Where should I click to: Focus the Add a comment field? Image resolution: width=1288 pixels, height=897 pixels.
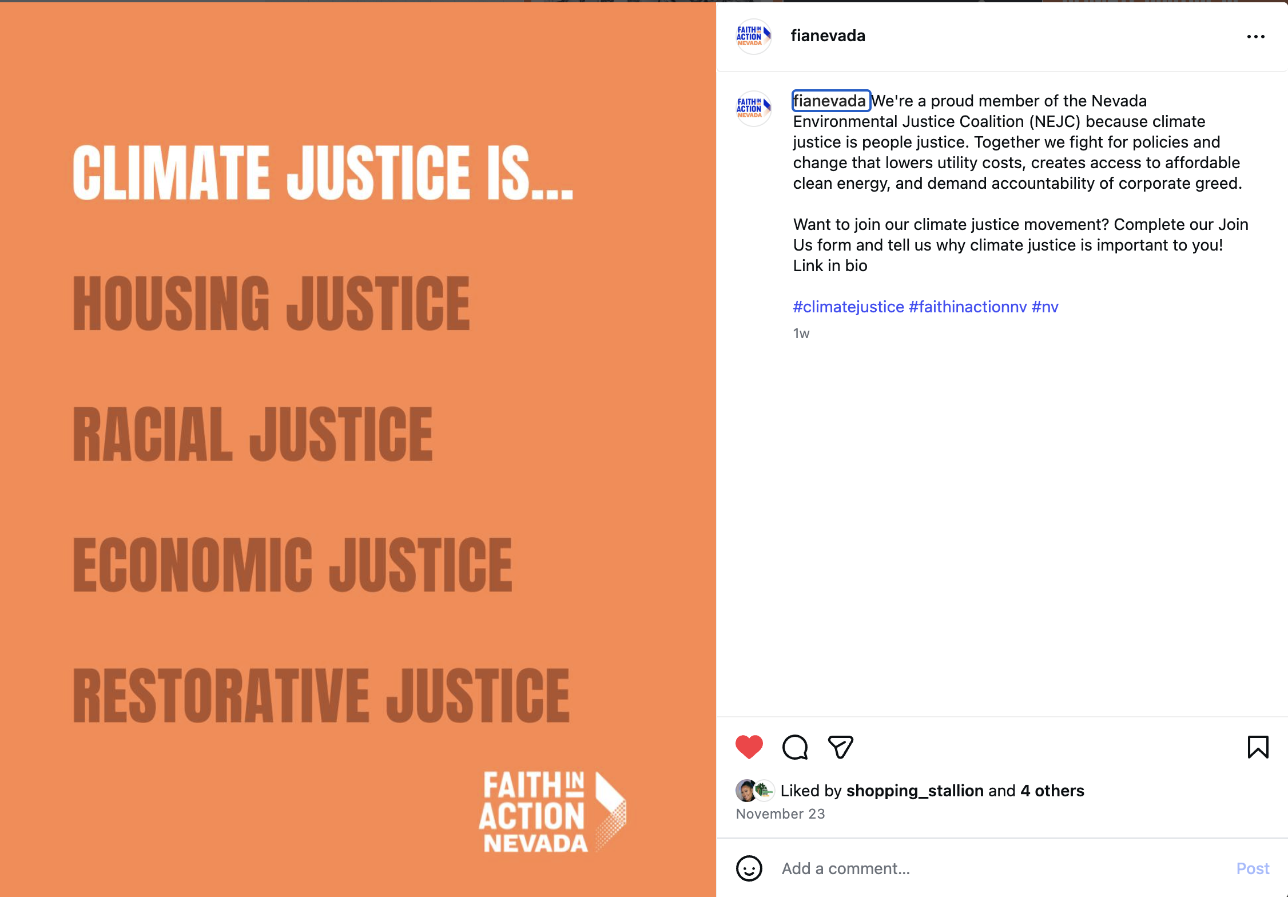[1001, 868]
